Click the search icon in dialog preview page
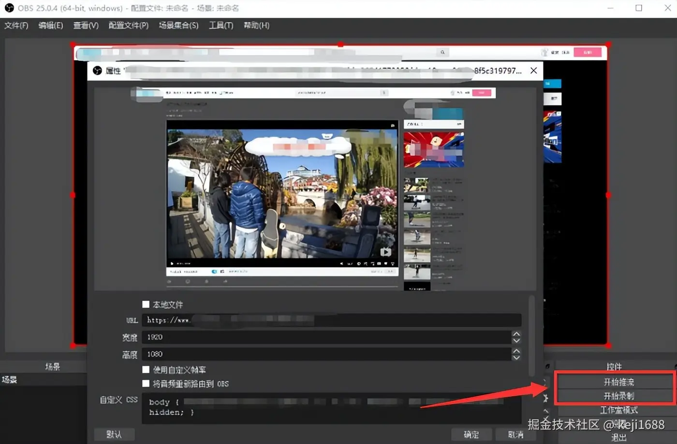This screenshot has height=444, width=677. tap(384, 92)
